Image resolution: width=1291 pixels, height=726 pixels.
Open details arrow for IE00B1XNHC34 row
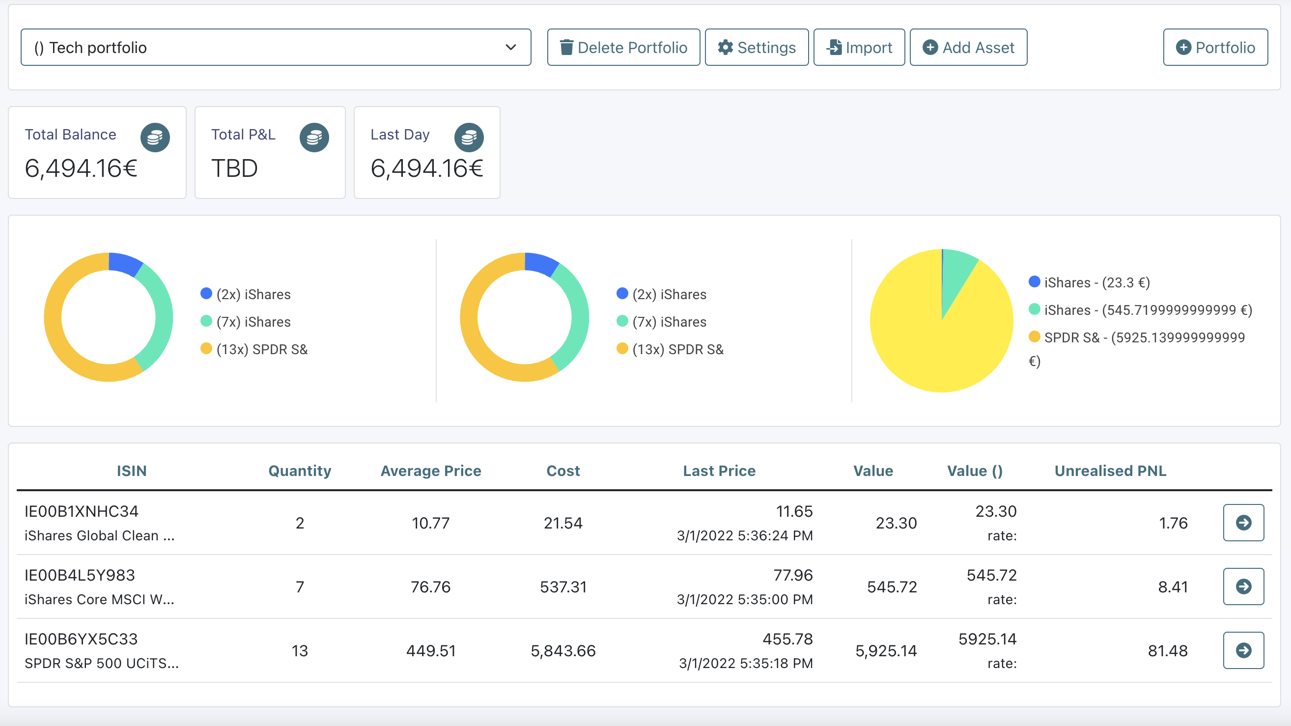[1243, 523]
